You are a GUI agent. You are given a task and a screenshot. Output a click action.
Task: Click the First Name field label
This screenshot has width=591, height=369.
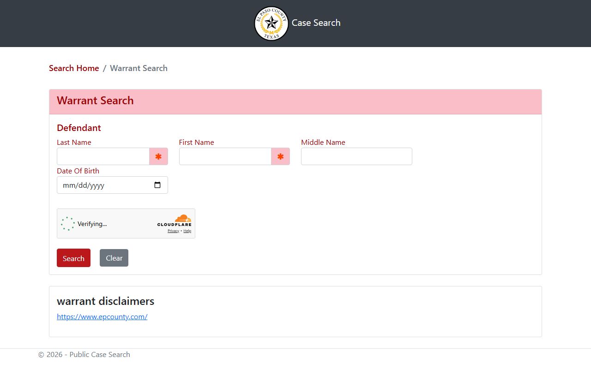click(196, 143)
